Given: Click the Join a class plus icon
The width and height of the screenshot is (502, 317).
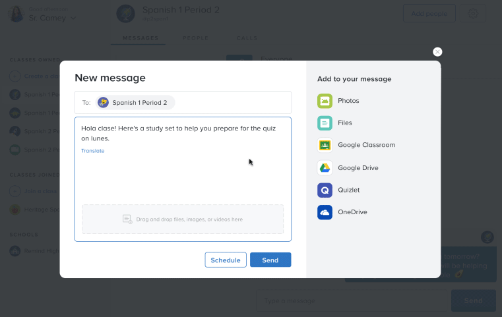Looking at the screenshot, I should pyautogui.click(x=15, y=191).
